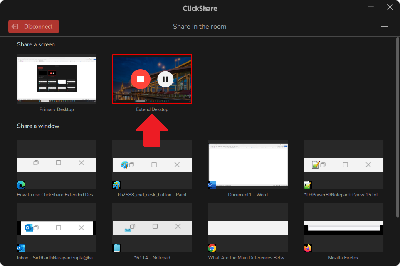
Task: Click the 'Mozilla Firefox' caption
Action: [343, 258]
